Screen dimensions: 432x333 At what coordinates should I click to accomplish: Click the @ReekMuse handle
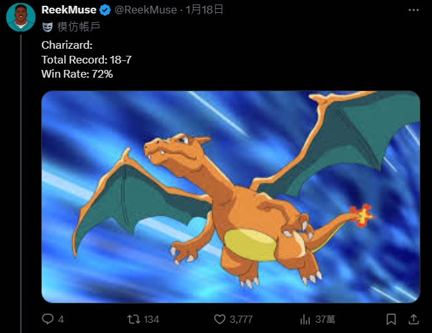click(x=146, y=10)
